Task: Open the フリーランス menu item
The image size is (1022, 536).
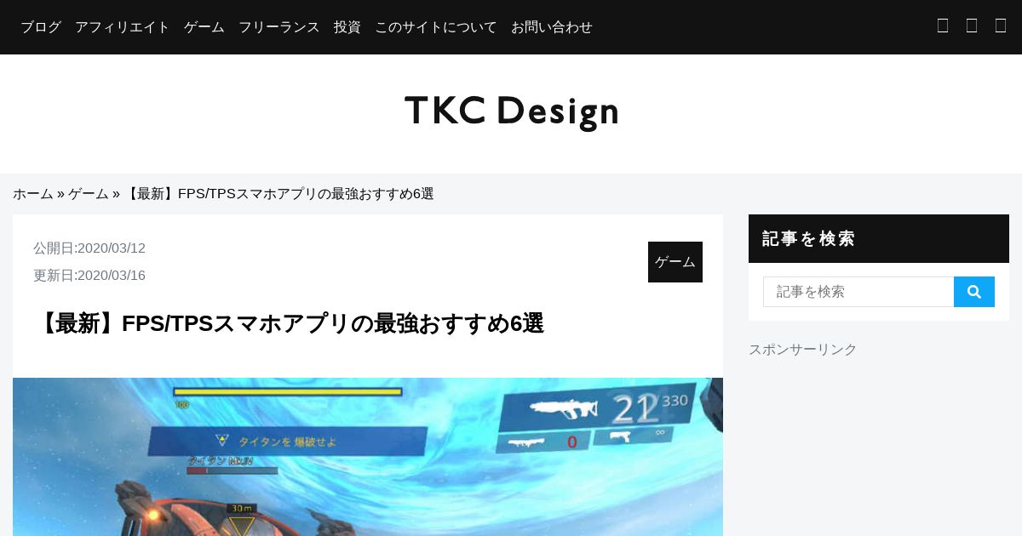Action: tap(279, 27)
